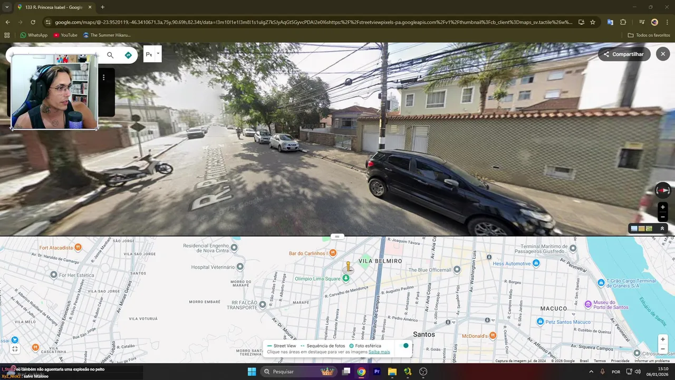Select The Blue Officemall marker
The height and width of the screenshot is (380, 675).
pos(457,270)
